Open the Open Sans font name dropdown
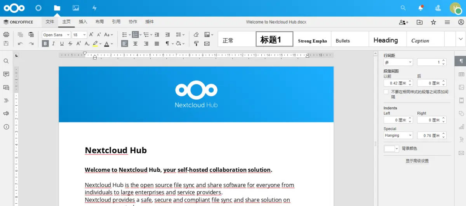The height and width of the screenshot is (206, 466). tap(68, 35)
